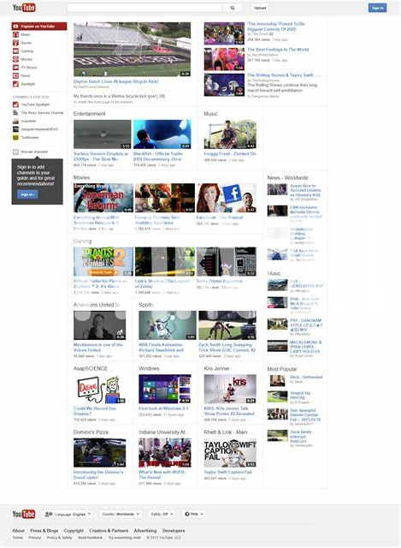
Task: Click the Upload button
Action: pos(260,8)
